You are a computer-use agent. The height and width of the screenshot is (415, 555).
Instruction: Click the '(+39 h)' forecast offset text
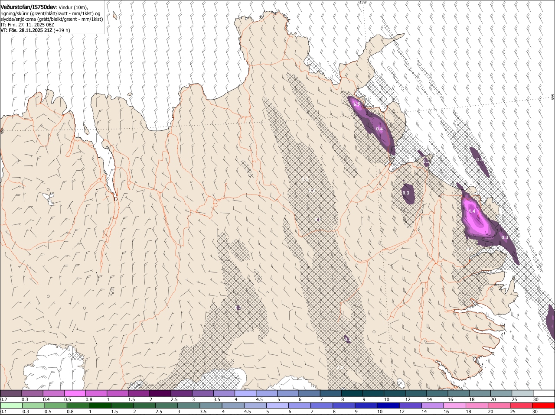[62, 30]
